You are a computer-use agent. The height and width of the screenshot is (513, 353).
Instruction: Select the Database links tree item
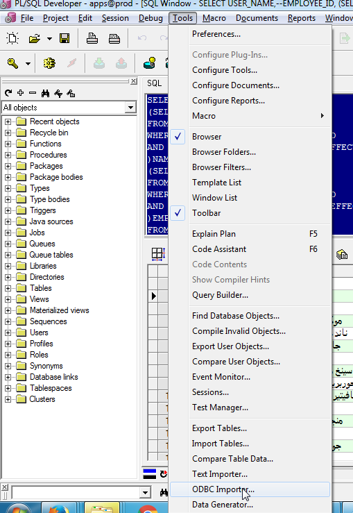pos(54,377)
